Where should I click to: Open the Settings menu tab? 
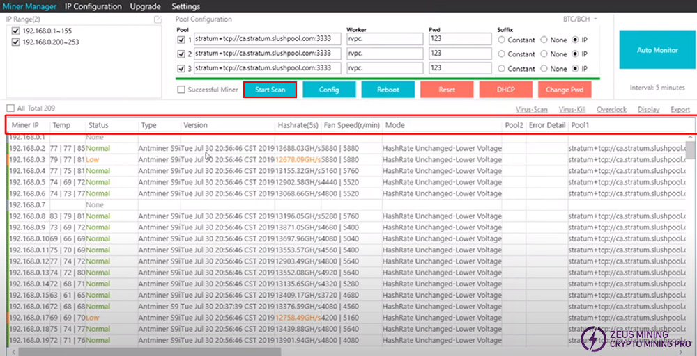coord(185,6)
